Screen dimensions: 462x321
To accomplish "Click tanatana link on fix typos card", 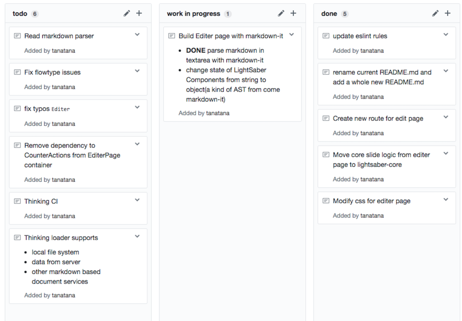I will (x=63, y=124).
